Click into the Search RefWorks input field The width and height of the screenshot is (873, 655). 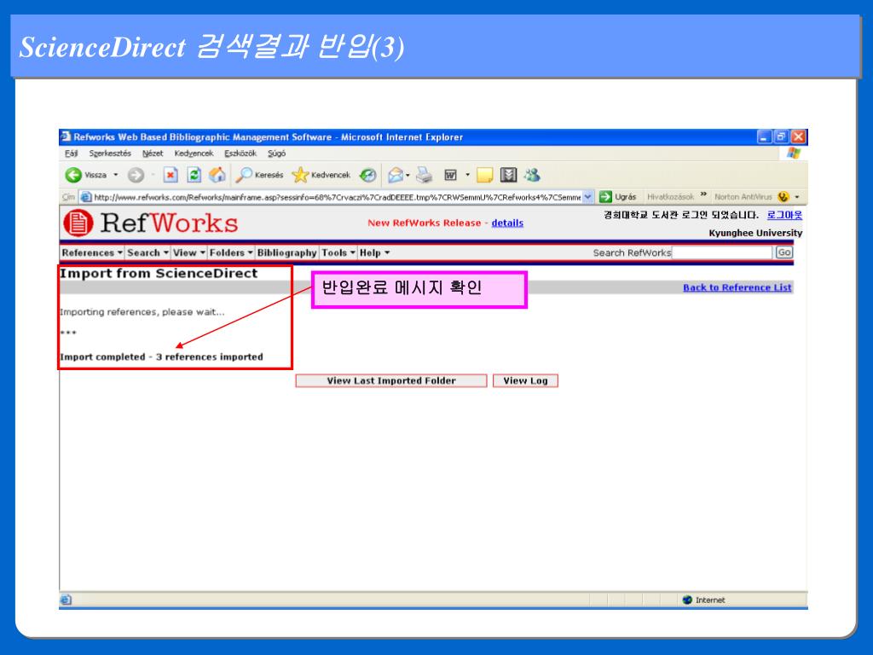[x=723, y=252]
